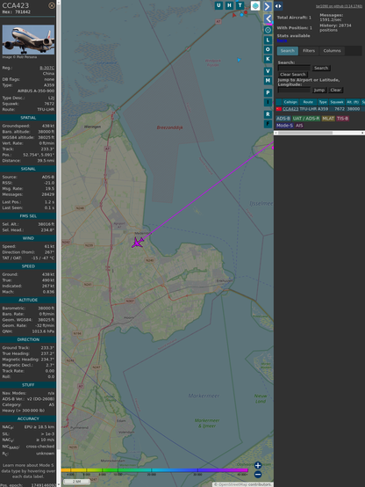
Task: Switch to the Columns tab
Action: [332, 51]
